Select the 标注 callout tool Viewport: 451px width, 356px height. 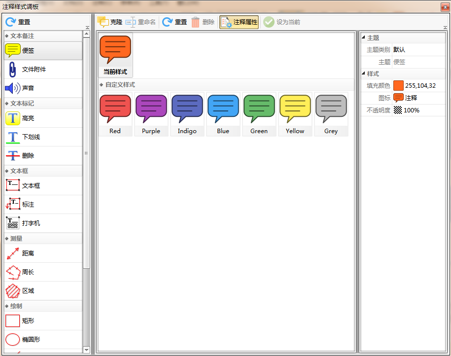tap(43, 204)
